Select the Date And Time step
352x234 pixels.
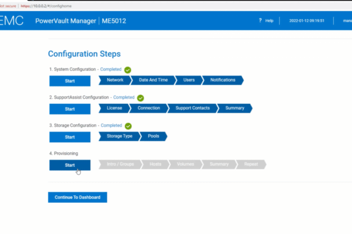click(153, 80)
